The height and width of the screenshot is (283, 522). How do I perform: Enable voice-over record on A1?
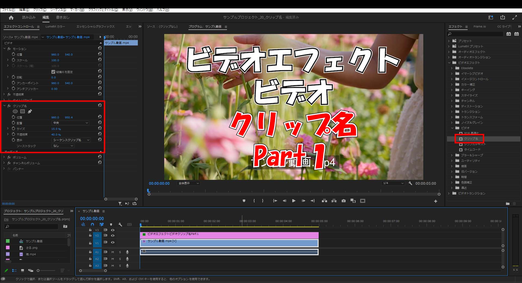[127, 252]
